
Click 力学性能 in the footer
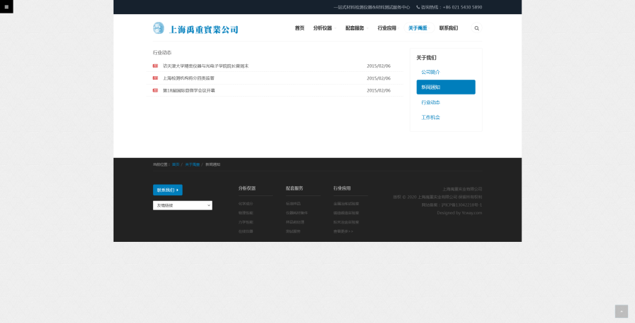pos(246,222)
